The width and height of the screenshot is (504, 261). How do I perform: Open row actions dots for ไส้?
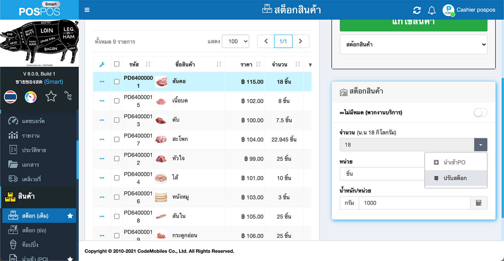tap(102, 178)
